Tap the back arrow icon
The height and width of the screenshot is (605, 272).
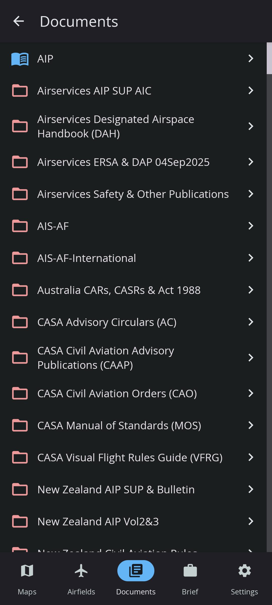(x=18, y=21)
